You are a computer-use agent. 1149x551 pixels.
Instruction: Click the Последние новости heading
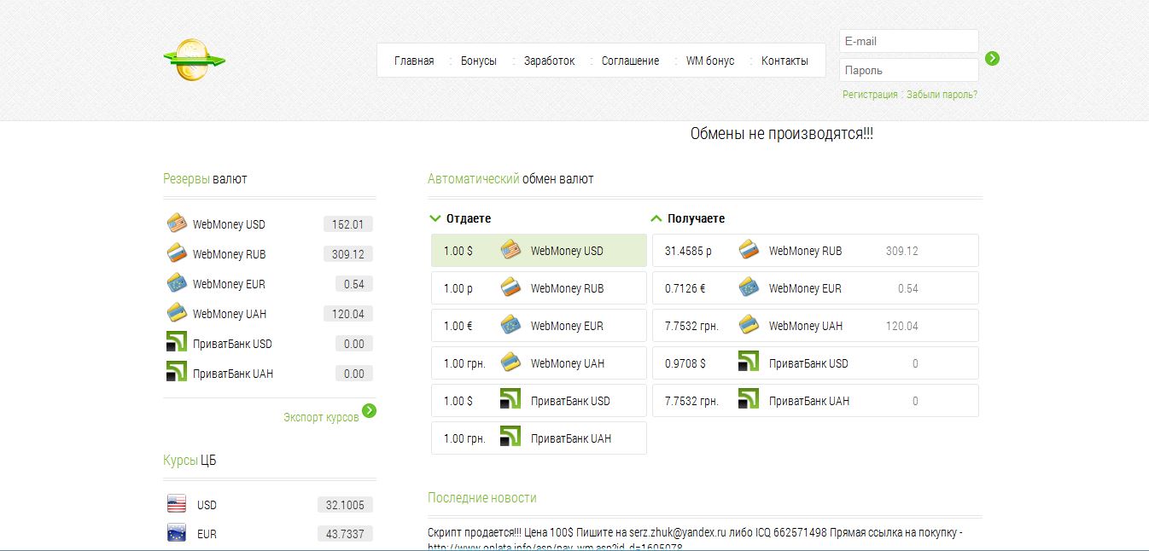click(x=482, y=497)
